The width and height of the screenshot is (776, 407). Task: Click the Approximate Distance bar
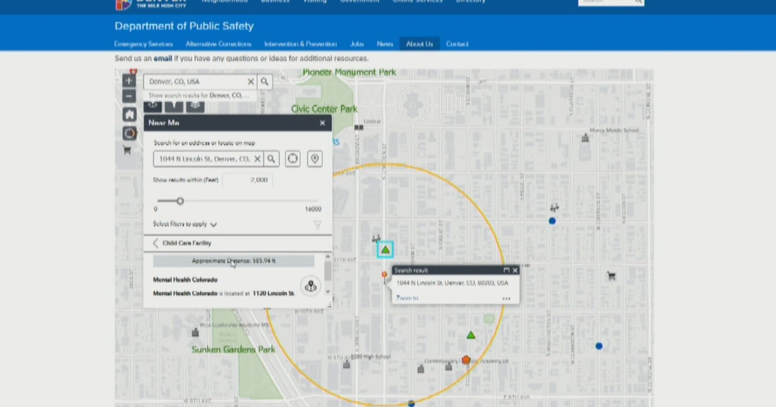[234, 261]
